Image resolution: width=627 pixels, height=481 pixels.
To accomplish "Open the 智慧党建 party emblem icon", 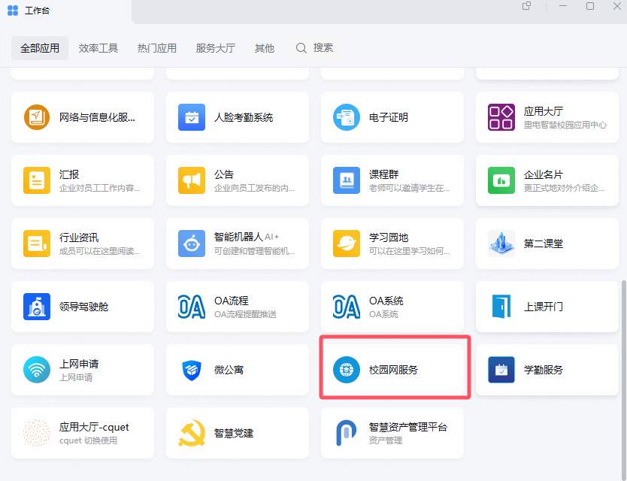I will pos(192,433).
